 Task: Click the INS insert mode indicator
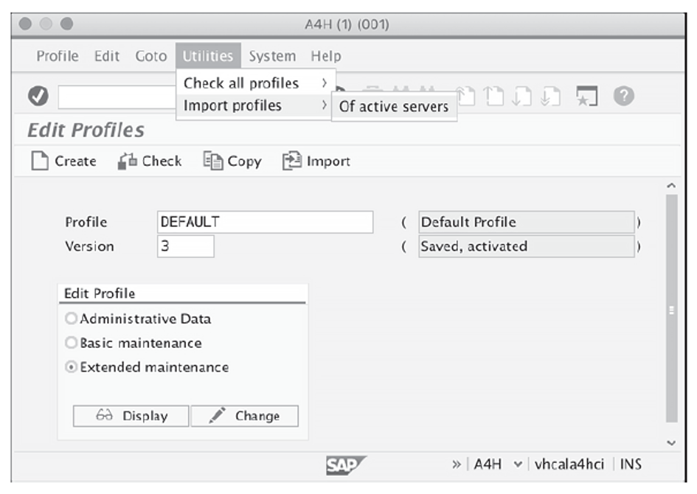click(631, 465)
